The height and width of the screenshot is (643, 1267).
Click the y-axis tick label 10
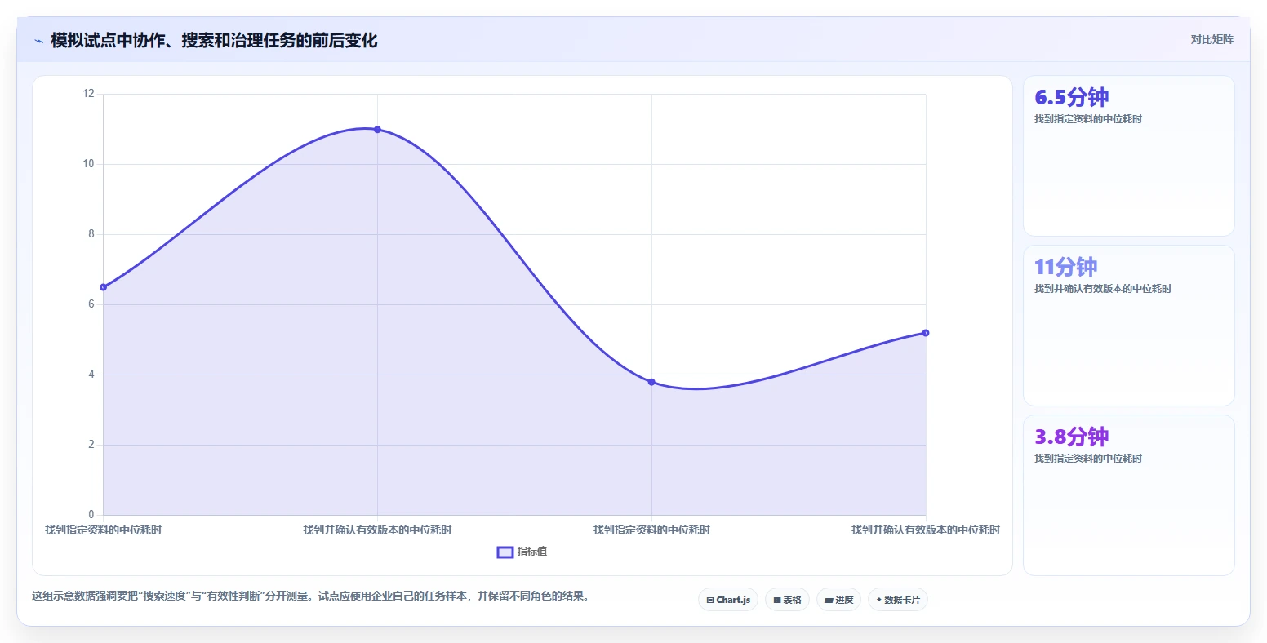[89, 164]
